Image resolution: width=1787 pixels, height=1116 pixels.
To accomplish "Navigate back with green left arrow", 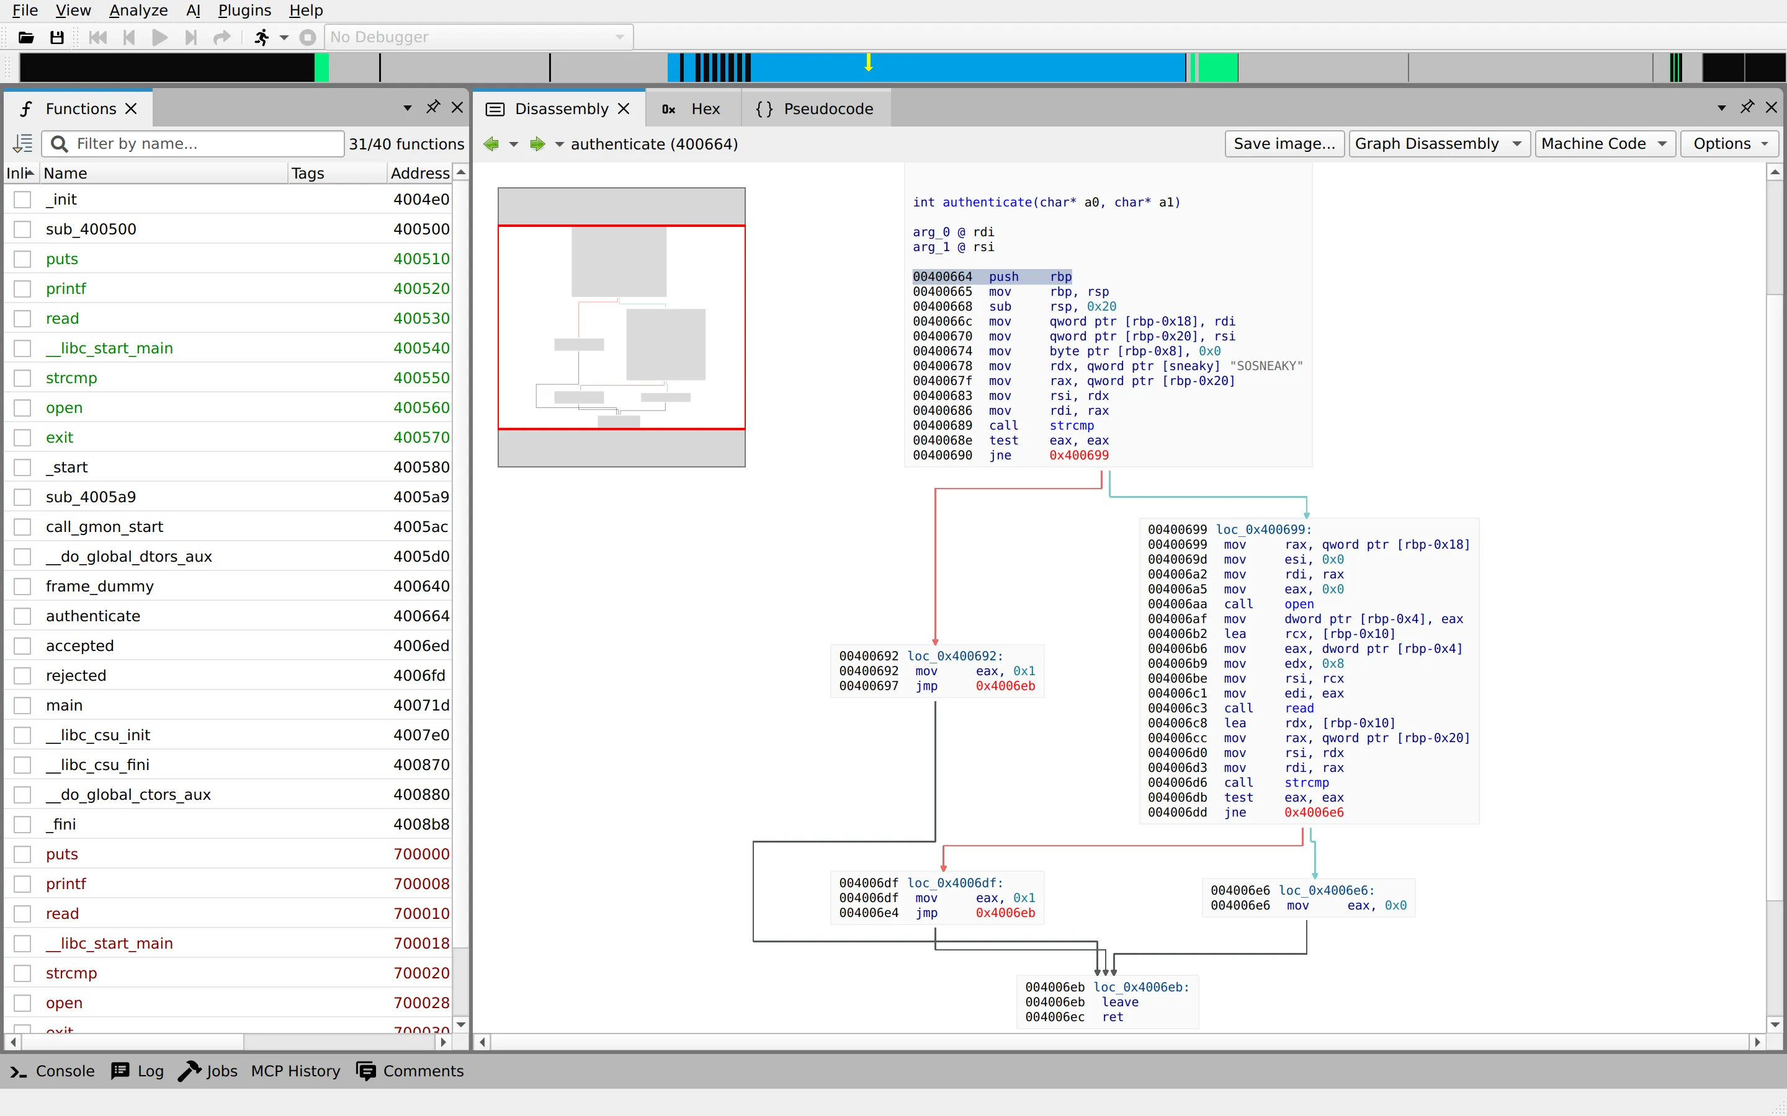I will pyautogui.click(x=491, y=144).
